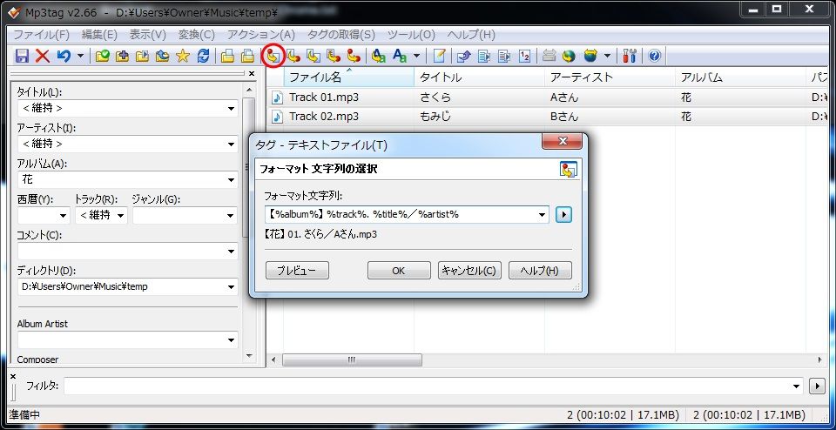Screen dimensions: 836x430
Task: Click the yellow star Favorites icon
Action: pyautogui.click(x=183, y=56)
